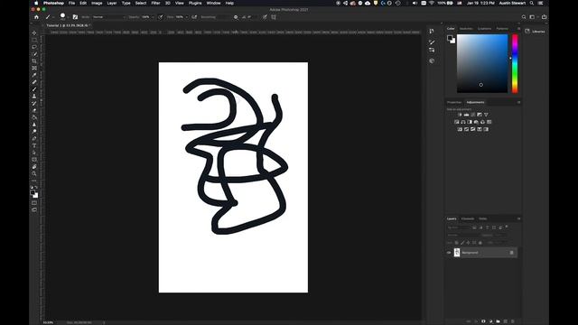Image resolution: width=578 pixels, height=325 pixels.
Task: Delete layer with trash icon
Action: 513,321
